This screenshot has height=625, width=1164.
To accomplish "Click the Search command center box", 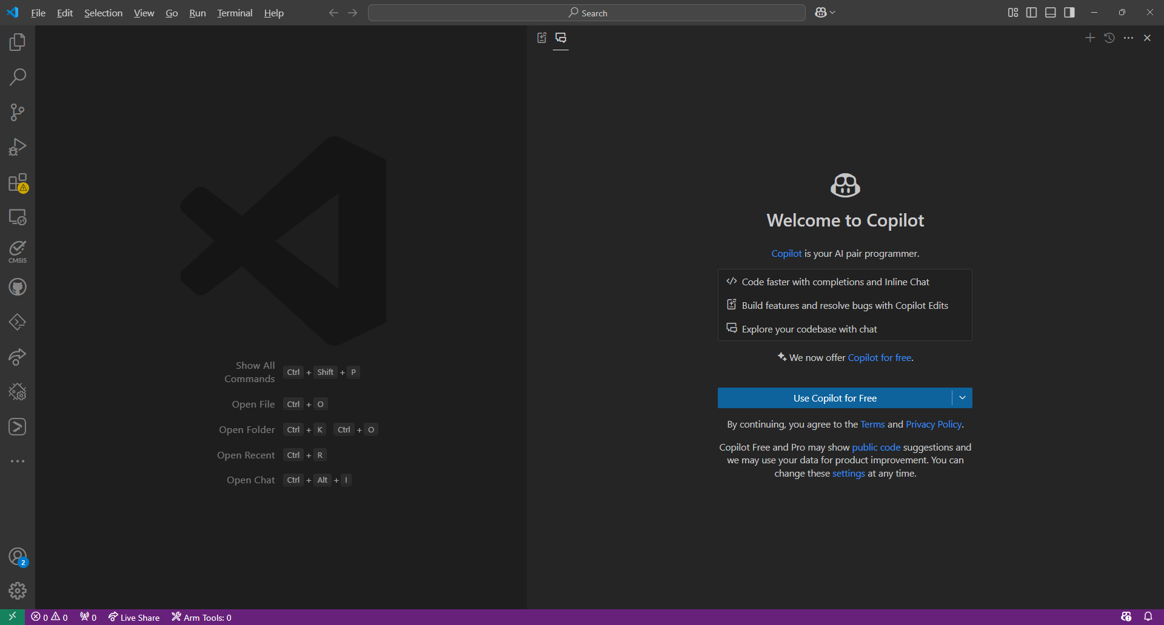I will [587, 13].
